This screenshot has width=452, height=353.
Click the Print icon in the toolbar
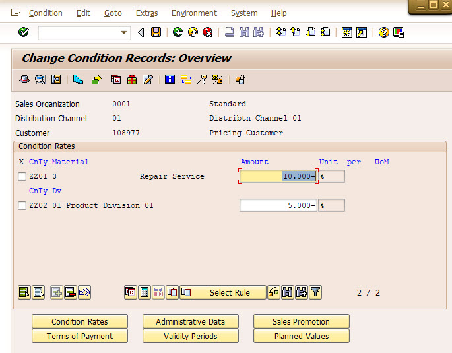tap(230, 32)
